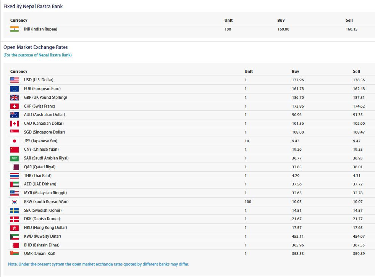Click the UK flag icon next to GBP
This screenshot has width=375, height=277.
point(15,98)
